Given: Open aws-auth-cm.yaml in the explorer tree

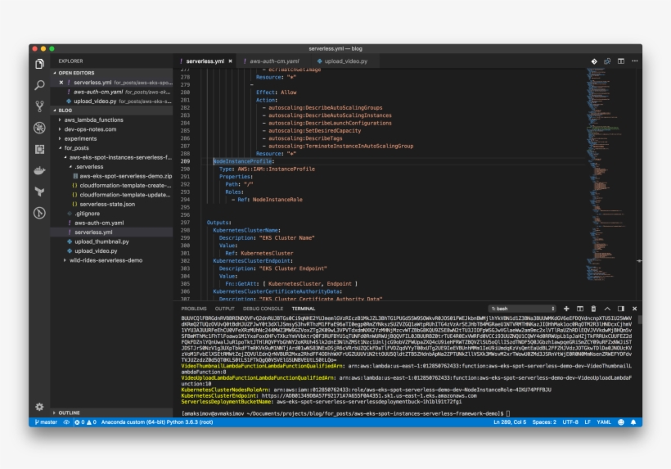Looking at the screenshot, I should [99, 223].
